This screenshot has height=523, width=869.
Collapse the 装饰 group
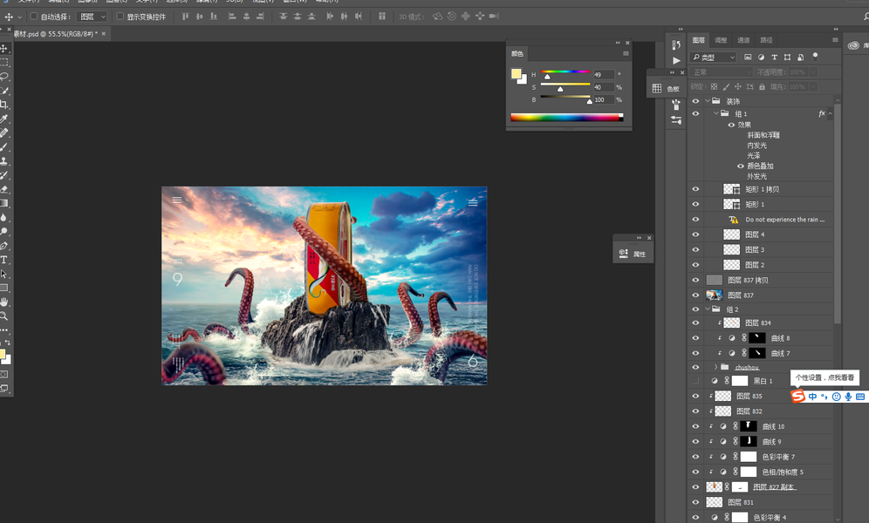[x=708, y=101]
